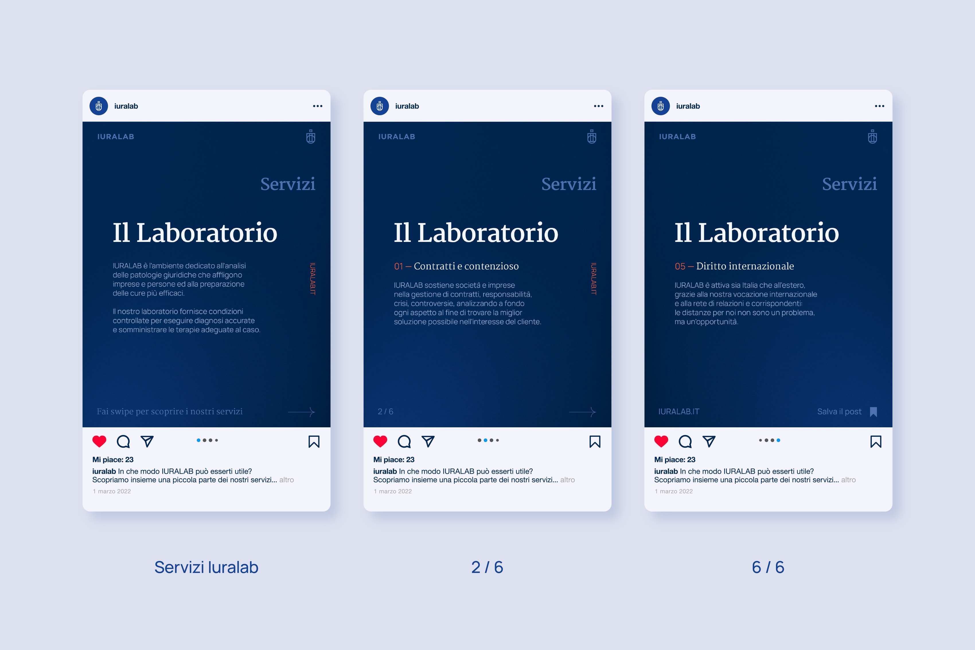The width and height of the screenshot is (975, 650).
Task: Like the first post with the heart icon
Action: (x=99, y=441)
